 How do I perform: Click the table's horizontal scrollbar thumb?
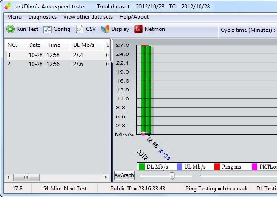click(x=26, y=177)
